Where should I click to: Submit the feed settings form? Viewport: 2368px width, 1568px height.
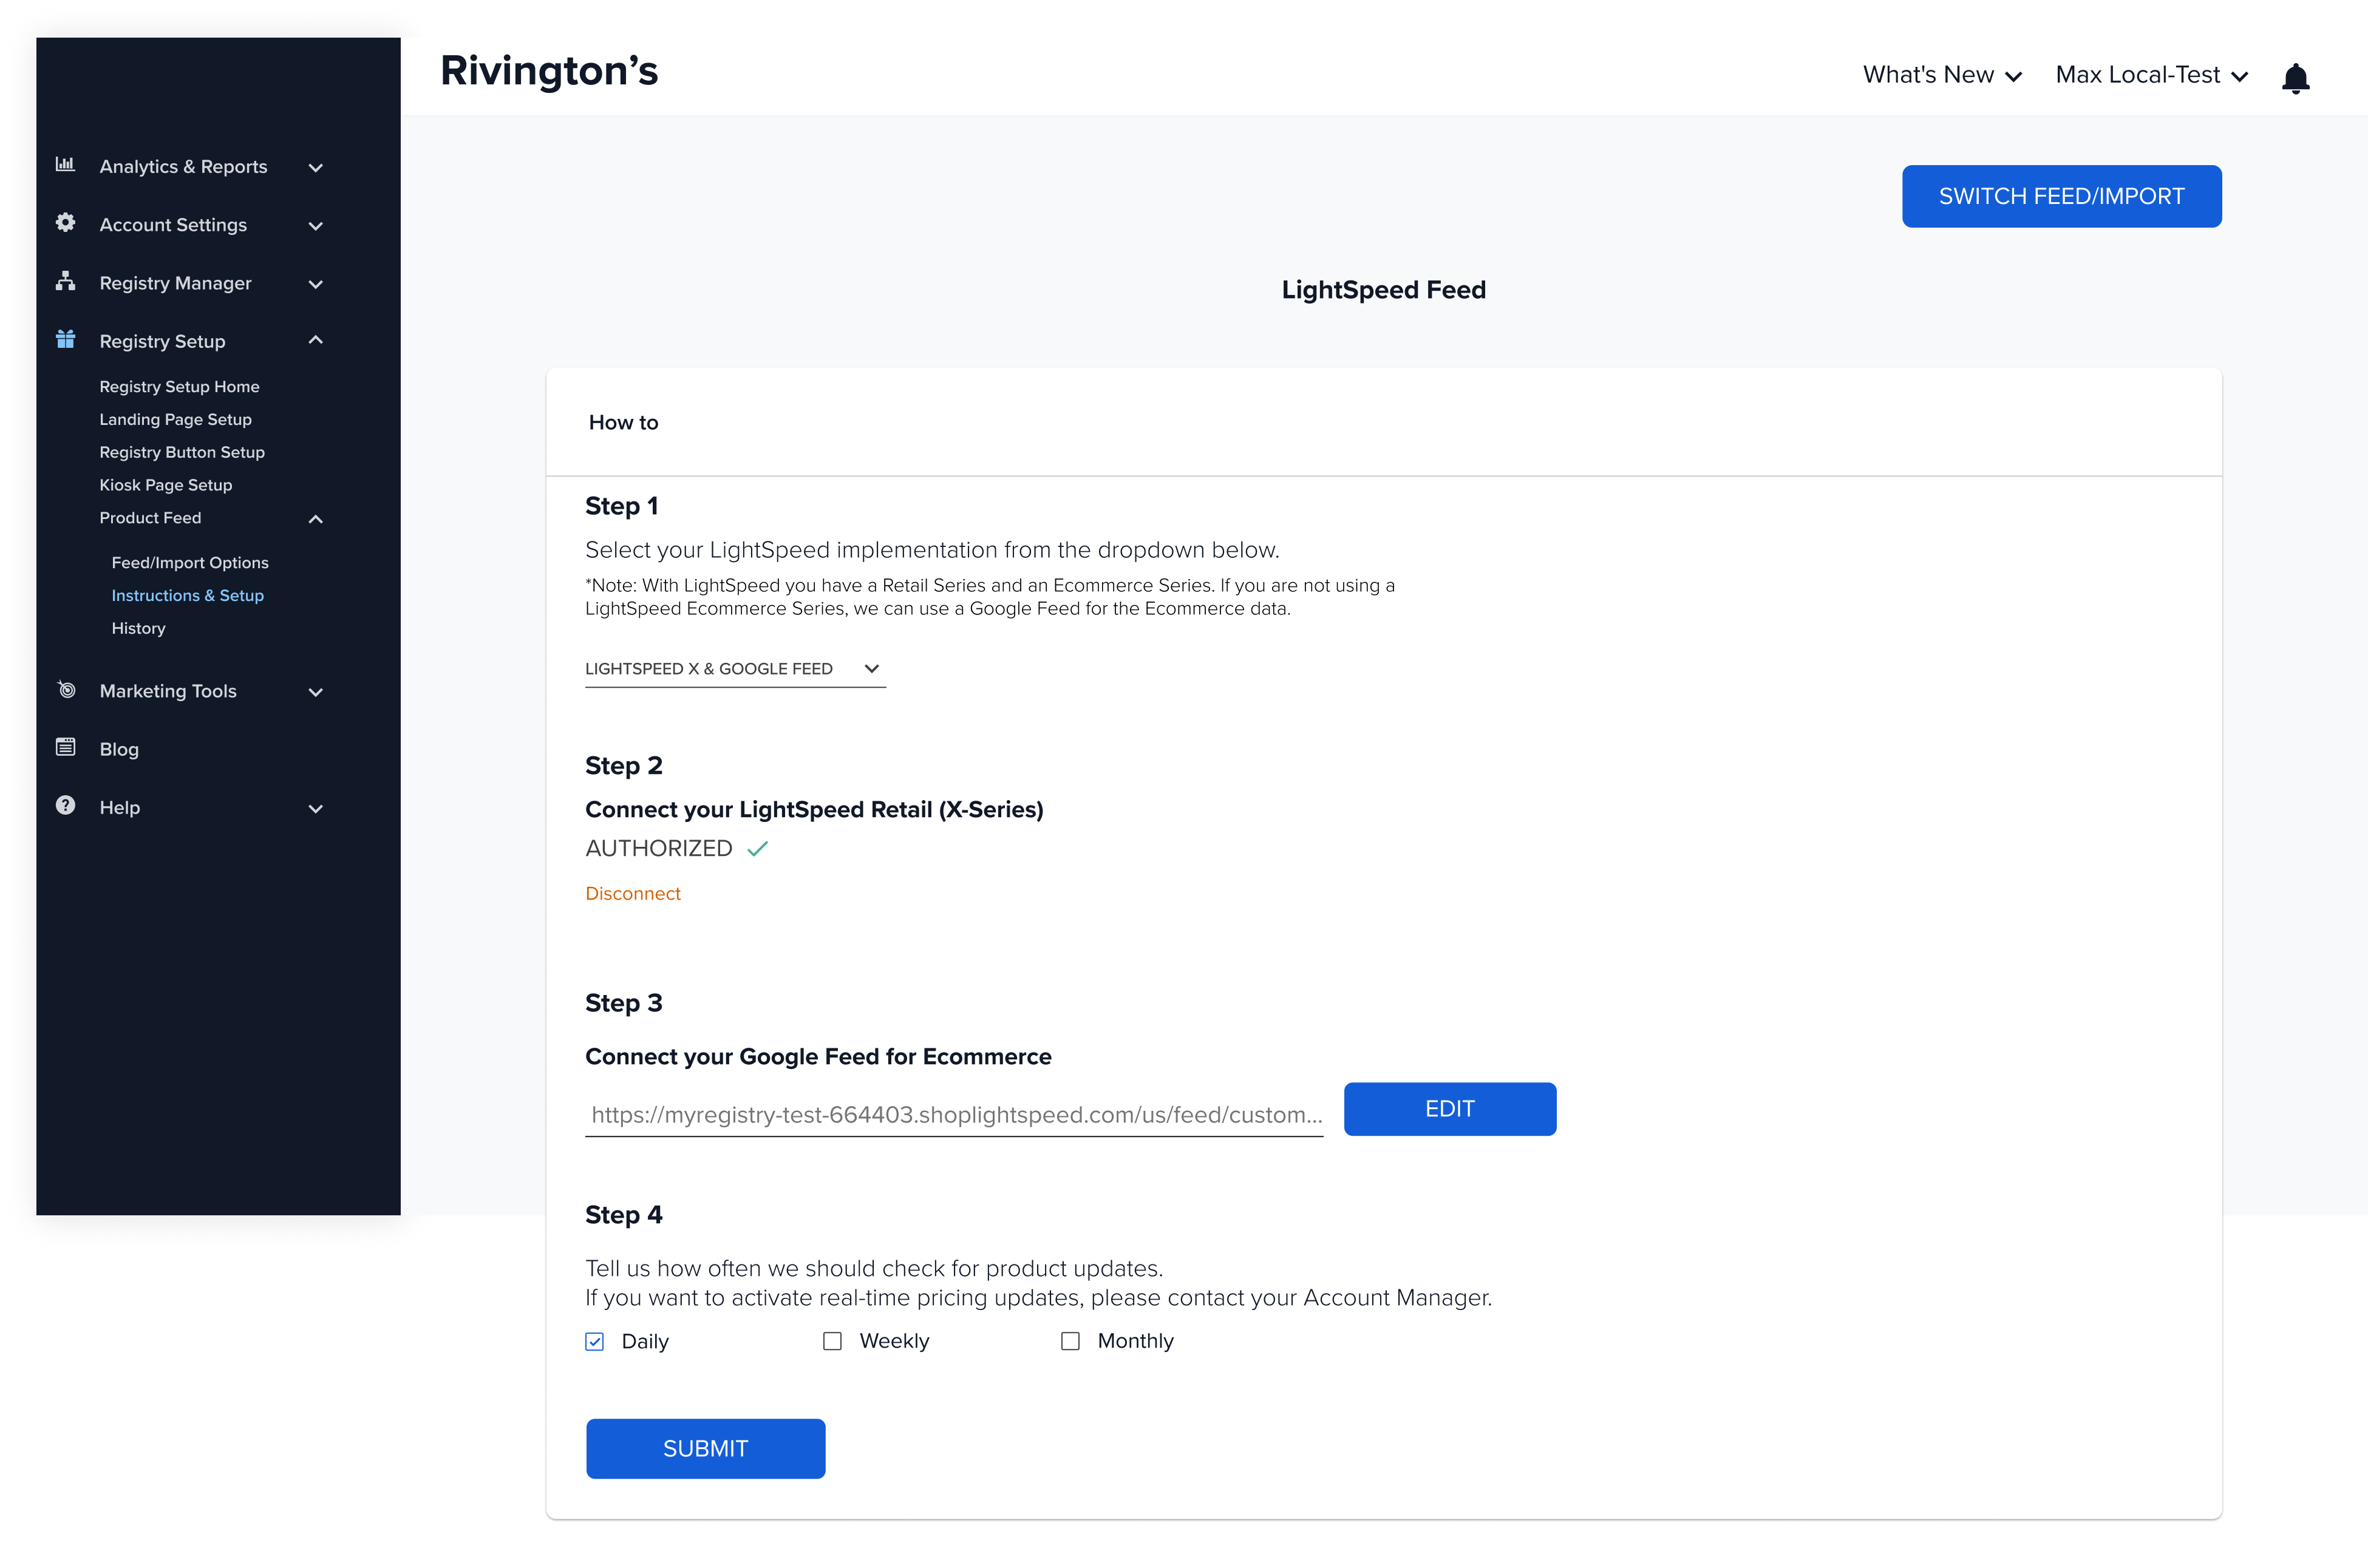tap(705, 1448)
